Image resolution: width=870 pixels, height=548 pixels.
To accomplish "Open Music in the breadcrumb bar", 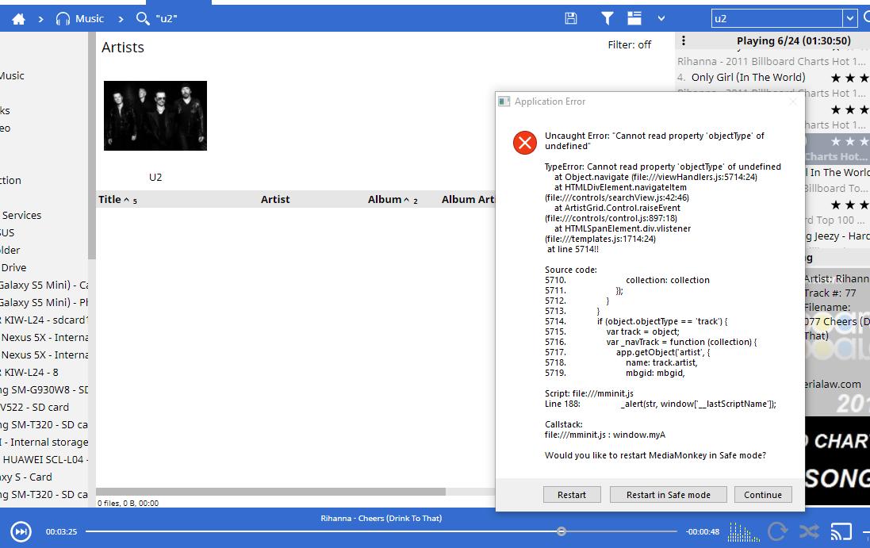I will tap(80, 18).
